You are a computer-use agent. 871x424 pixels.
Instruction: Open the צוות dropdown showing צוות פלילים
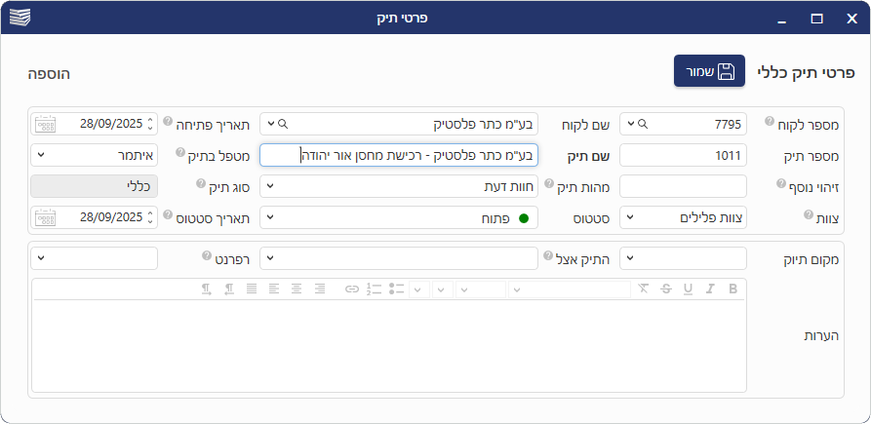click(630, 217)
